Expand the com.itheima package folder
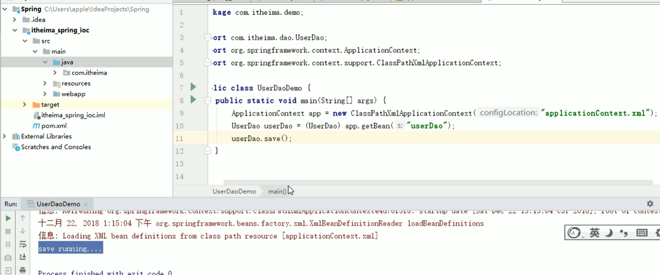Viewport: 660px width, 275px height. click(54, 72)
